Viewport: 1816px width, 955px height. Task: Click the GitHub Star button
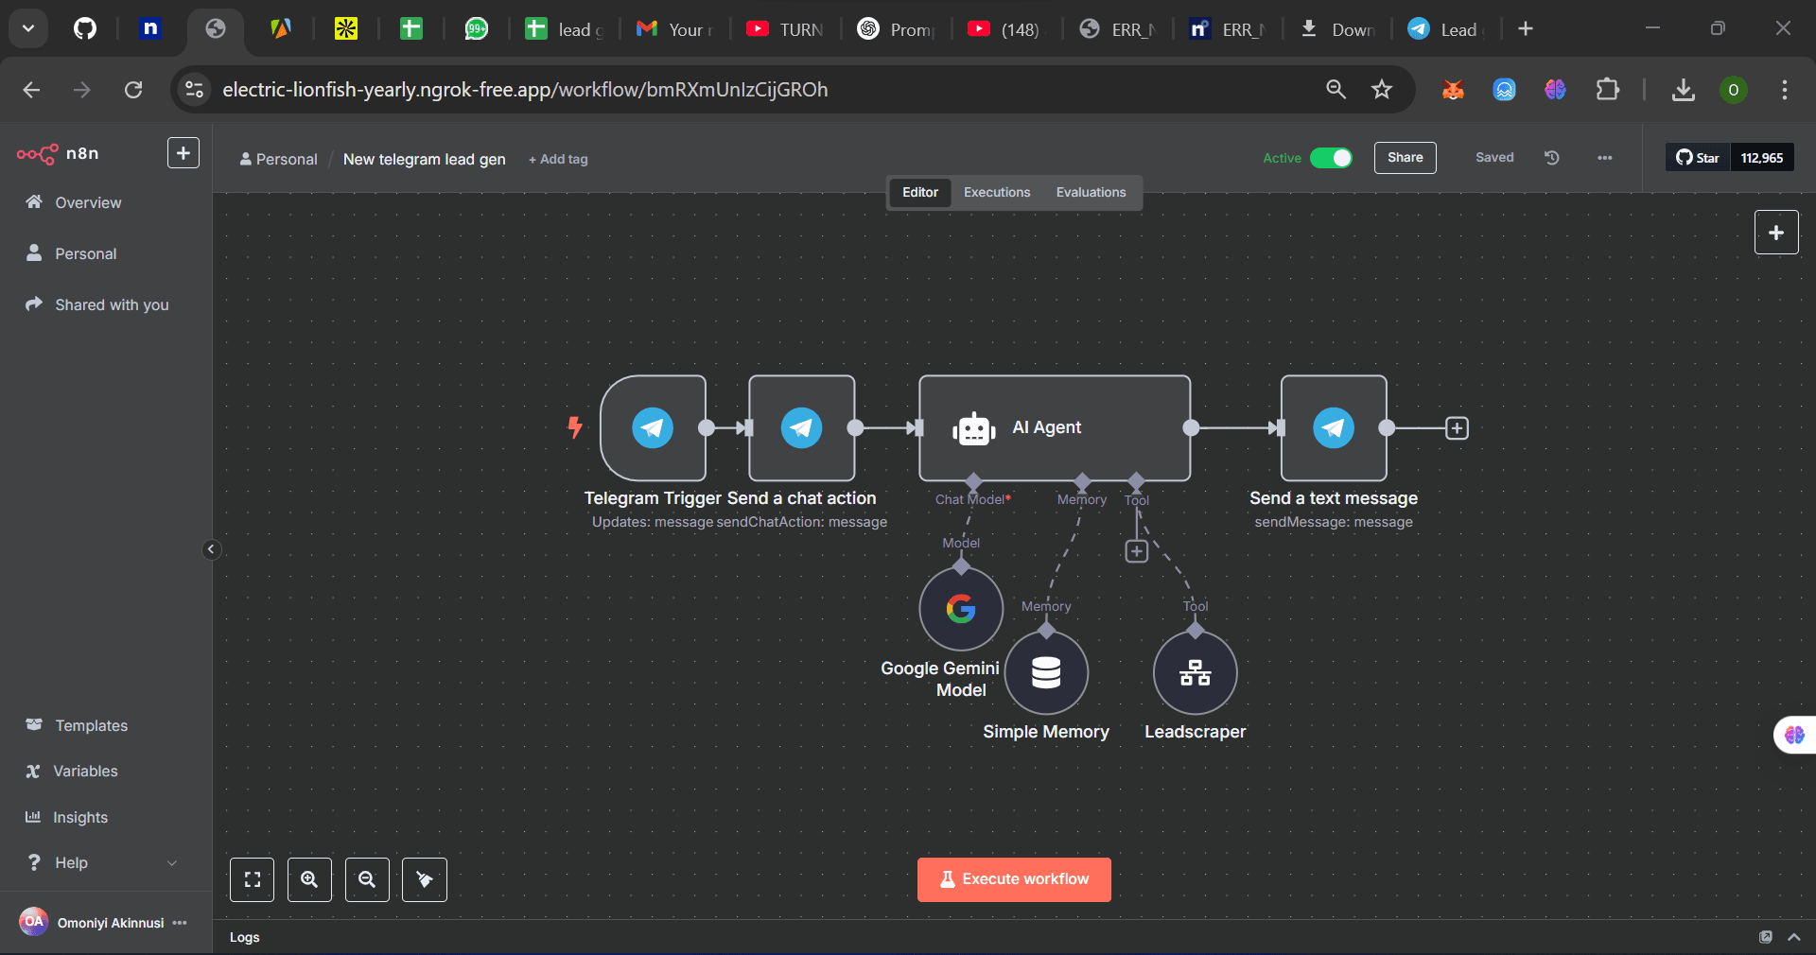pyautogui.click(x=1698, y=158)
